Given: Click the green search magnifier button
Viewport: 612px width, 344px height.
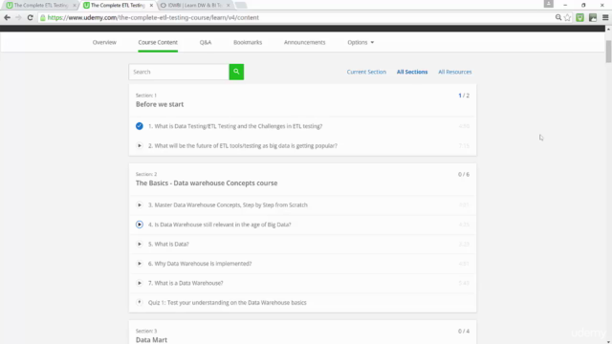Looking at the screenshot, I should [236, 72].
